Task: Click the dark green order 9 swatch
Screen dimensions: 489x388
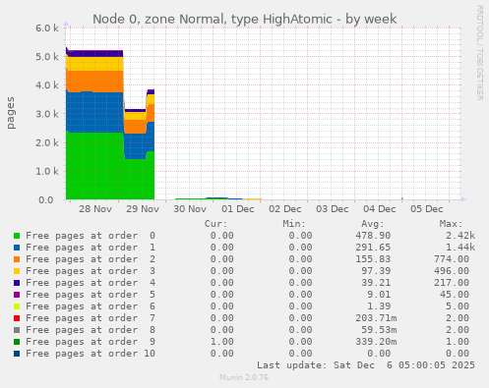Action: pyautogui.click(x=17, y=342)
